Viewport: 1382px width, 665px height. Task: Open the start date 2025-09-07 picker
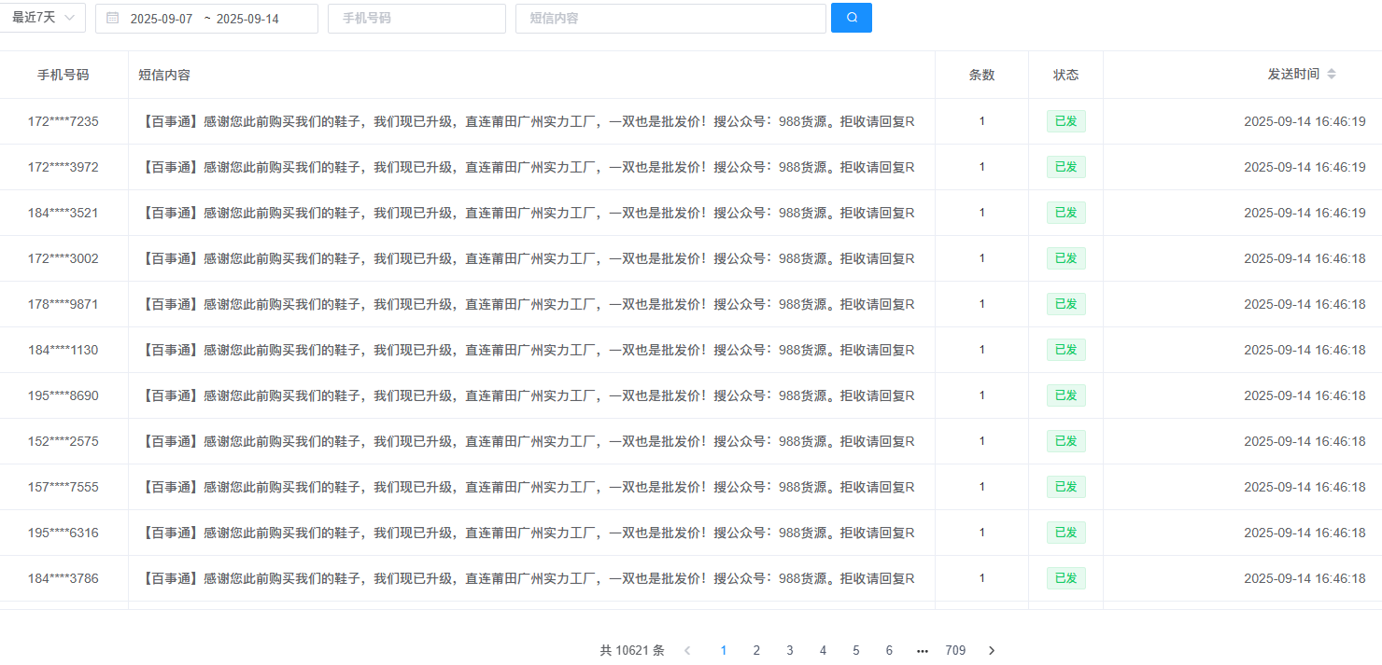(162, 19)
